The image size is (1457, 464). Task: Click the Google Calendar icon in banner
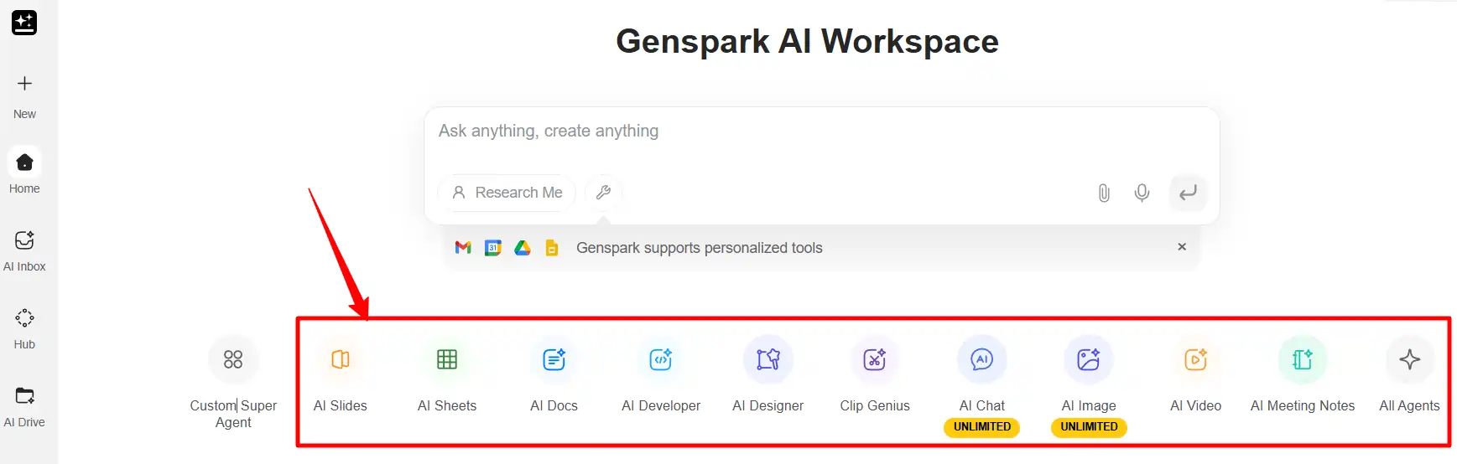(493, 248)
